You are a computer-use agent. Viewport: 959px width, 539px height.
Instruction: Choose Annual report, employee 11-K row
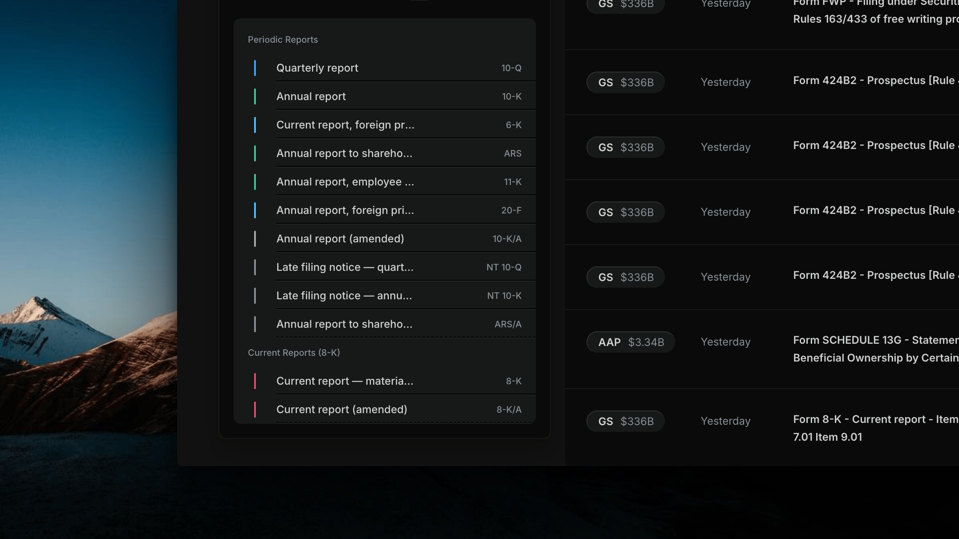(384, 181)
